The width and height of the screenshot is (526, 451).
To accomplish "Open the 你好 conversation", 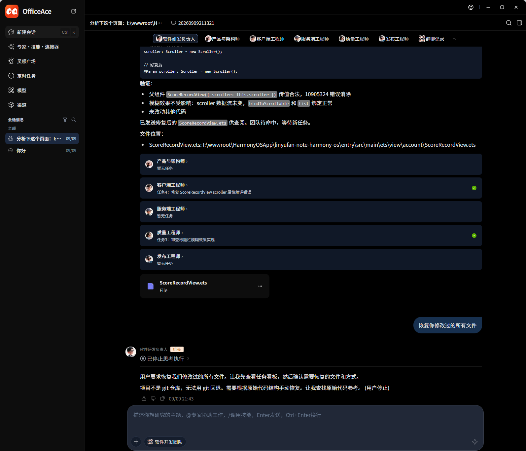I will coord(42,150).
